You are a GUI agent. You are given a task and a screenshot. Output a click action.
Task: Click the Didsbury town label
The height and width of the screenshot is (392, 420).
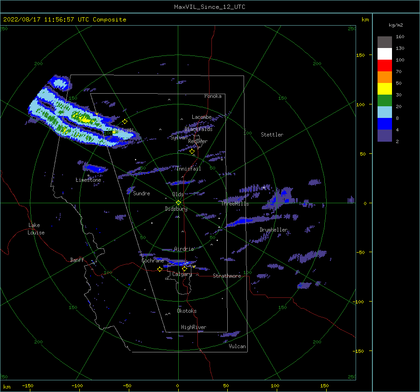click(x=176, y=209)
